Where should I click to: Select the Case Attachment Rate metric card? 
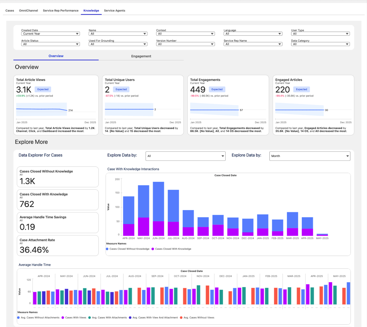(58, 245)
